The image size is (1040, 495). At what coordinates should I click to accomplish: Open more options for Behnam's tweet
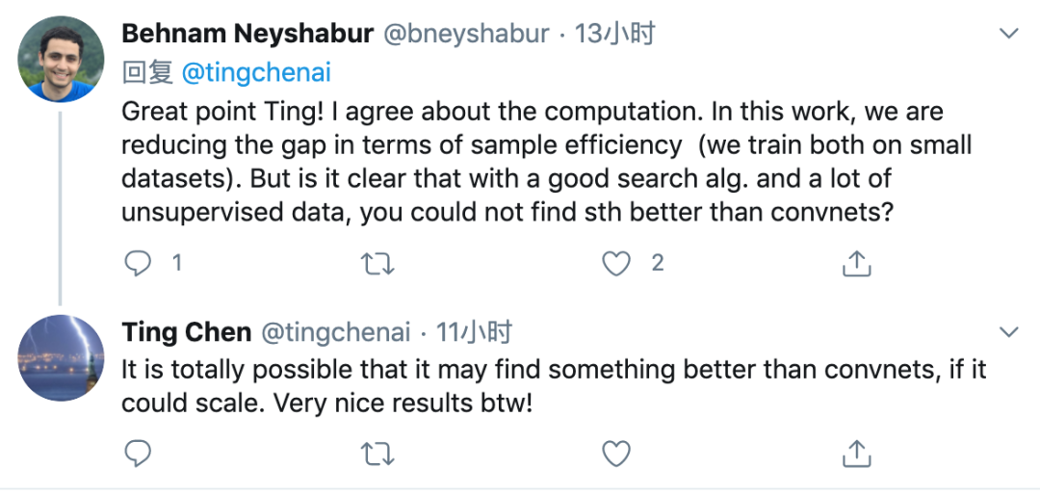(x=1008, y=35)
